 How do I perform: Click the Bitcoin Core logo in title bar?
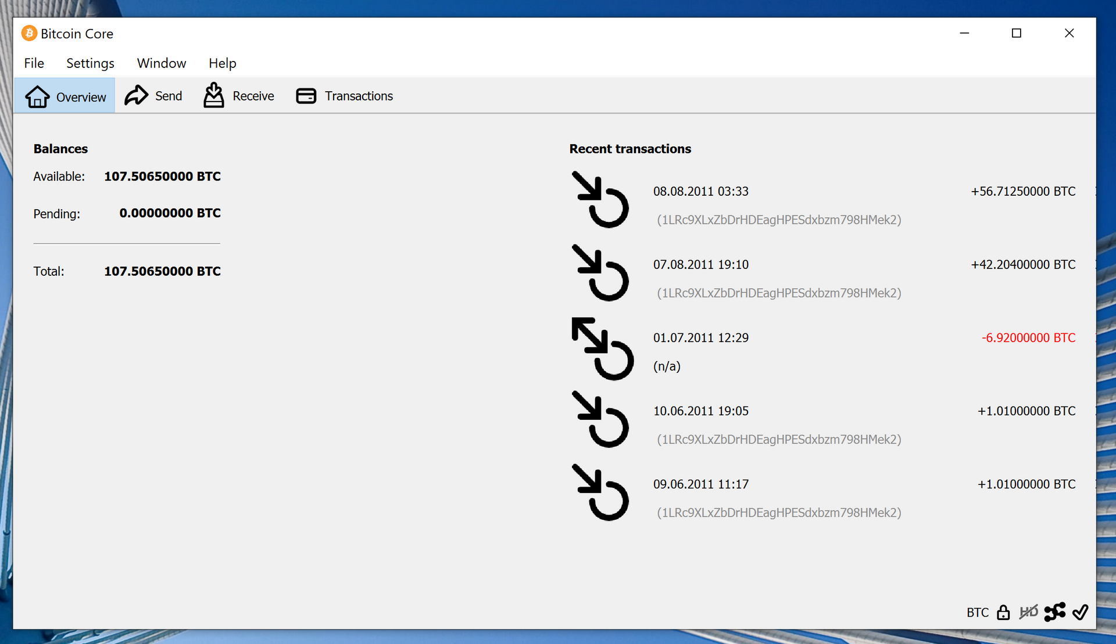(29, 34)
